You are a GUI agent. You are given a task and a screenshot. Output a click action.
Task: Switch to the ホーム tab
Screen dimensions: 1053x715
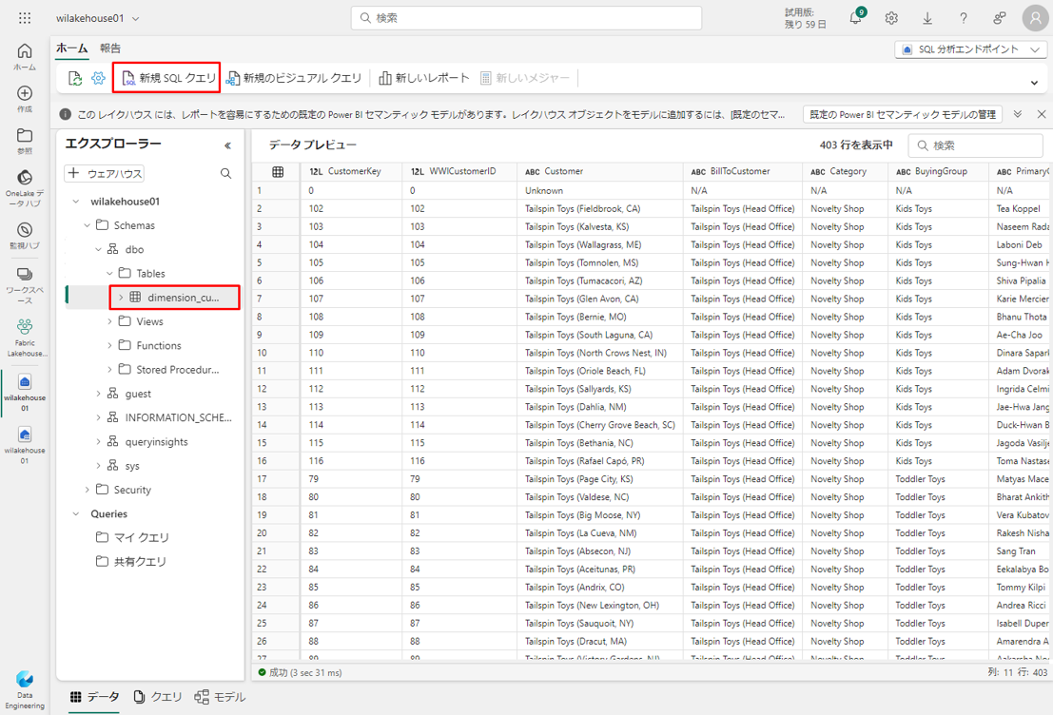click(72, 48)
